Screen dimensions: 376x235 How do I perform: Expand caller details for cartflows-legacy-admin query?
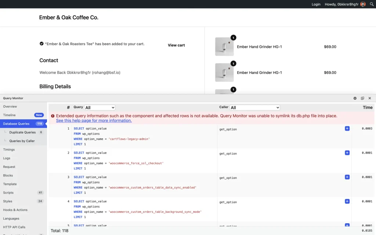pos(347,129)
